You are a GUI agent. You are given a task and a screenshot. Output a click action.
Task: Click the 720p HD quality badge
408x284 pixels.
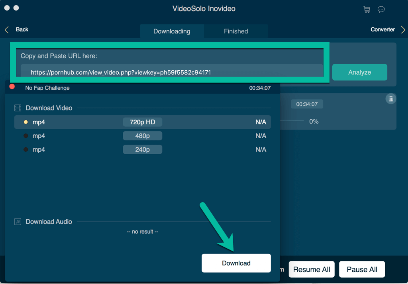(x=142, y=122)
